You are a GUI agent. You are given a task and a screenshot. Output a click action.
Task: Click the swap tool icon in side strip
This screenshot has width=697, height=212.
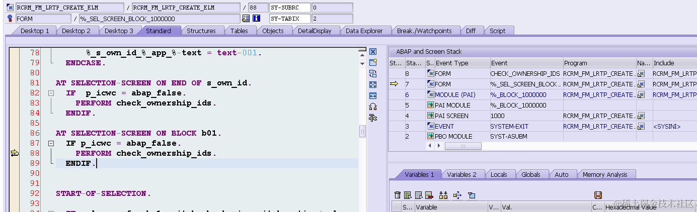[x=373, y=73]
